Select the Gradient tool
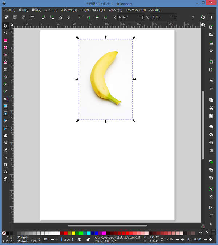The width and height of the screenshot is (218, 245). [5, 106]
